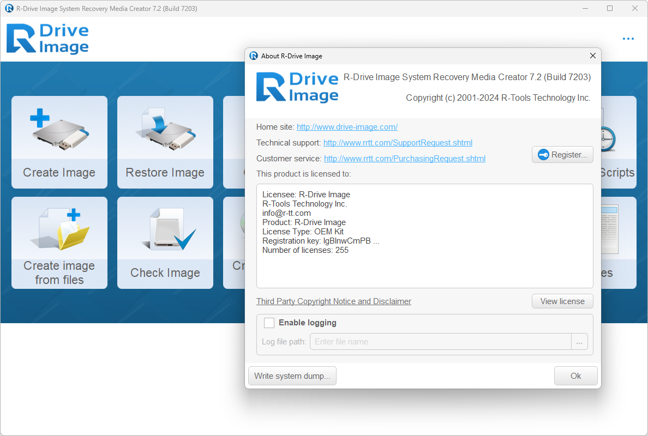The width and height of the screenshot is (648, 436).
Task: Open the Technical support SupportRequest link
Action: tap(398, 143)
